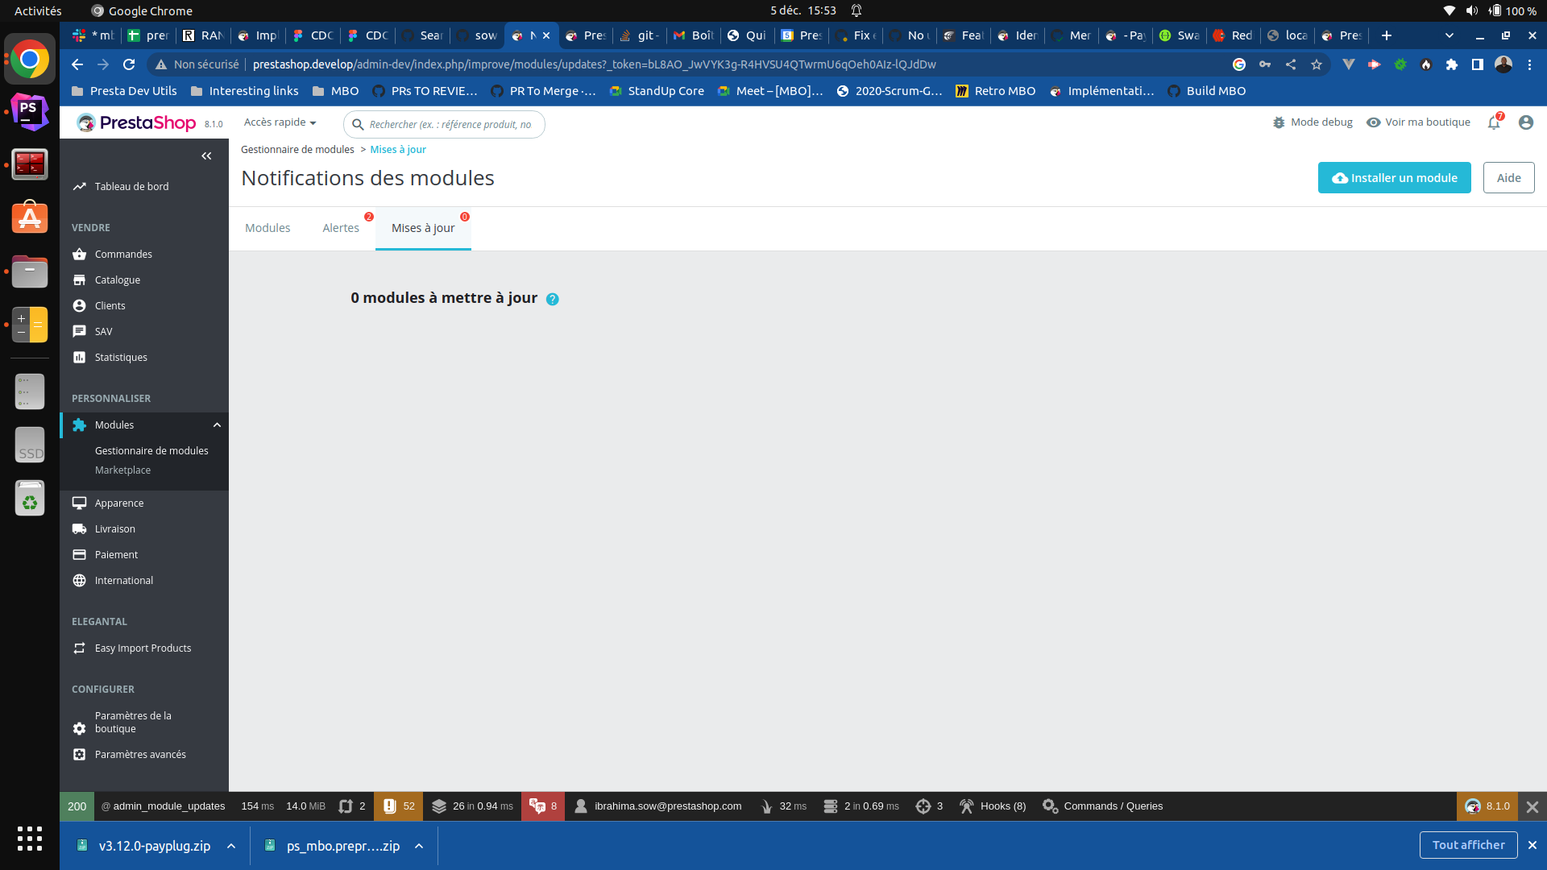This screenshot has width=1547, height=870.
Task: Collapse the Modules submenu chevron
Action: coord(216,425)
